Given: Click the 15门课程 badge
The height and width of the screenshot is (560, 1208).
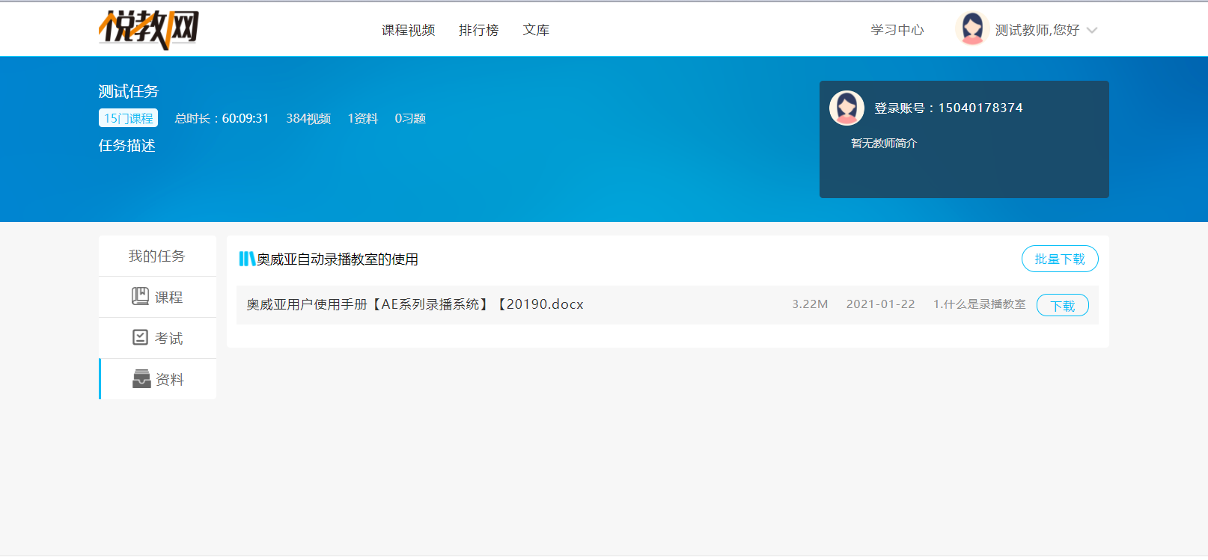Looking at the screenshot, I should click(x=128, y=118).
